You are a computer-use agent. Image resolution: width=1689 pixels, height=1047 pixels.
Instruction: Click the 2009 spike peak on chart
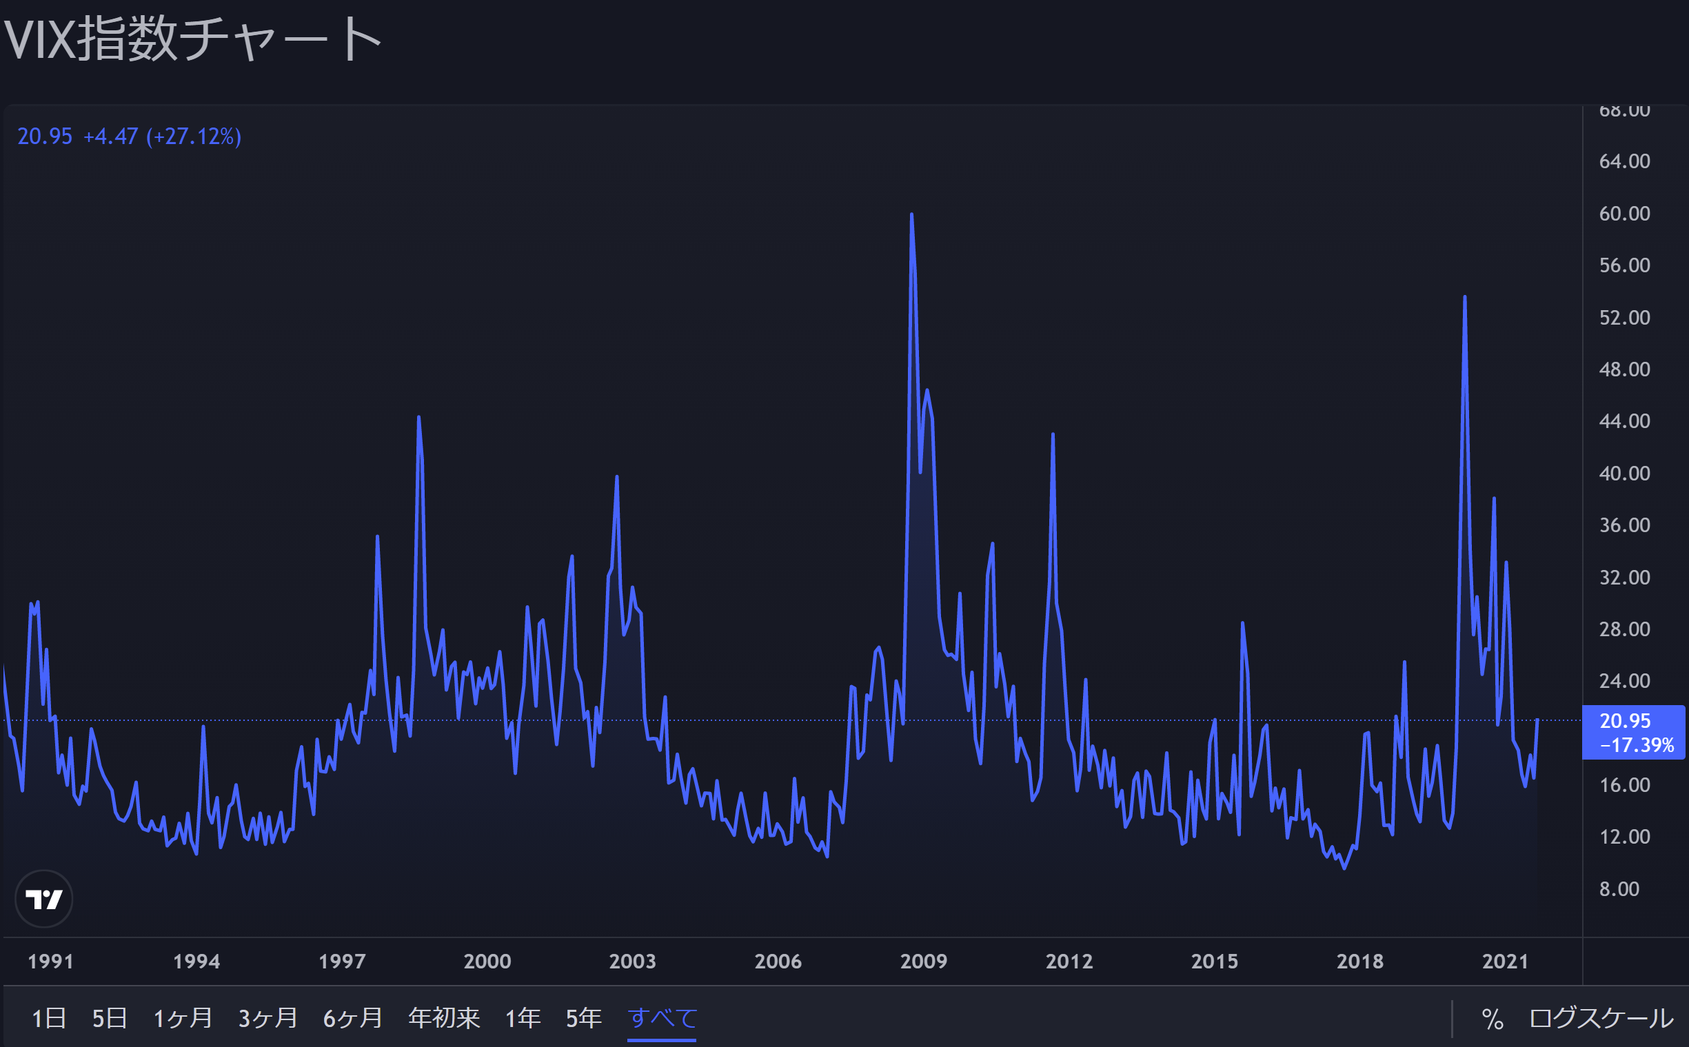click(911, 214)
